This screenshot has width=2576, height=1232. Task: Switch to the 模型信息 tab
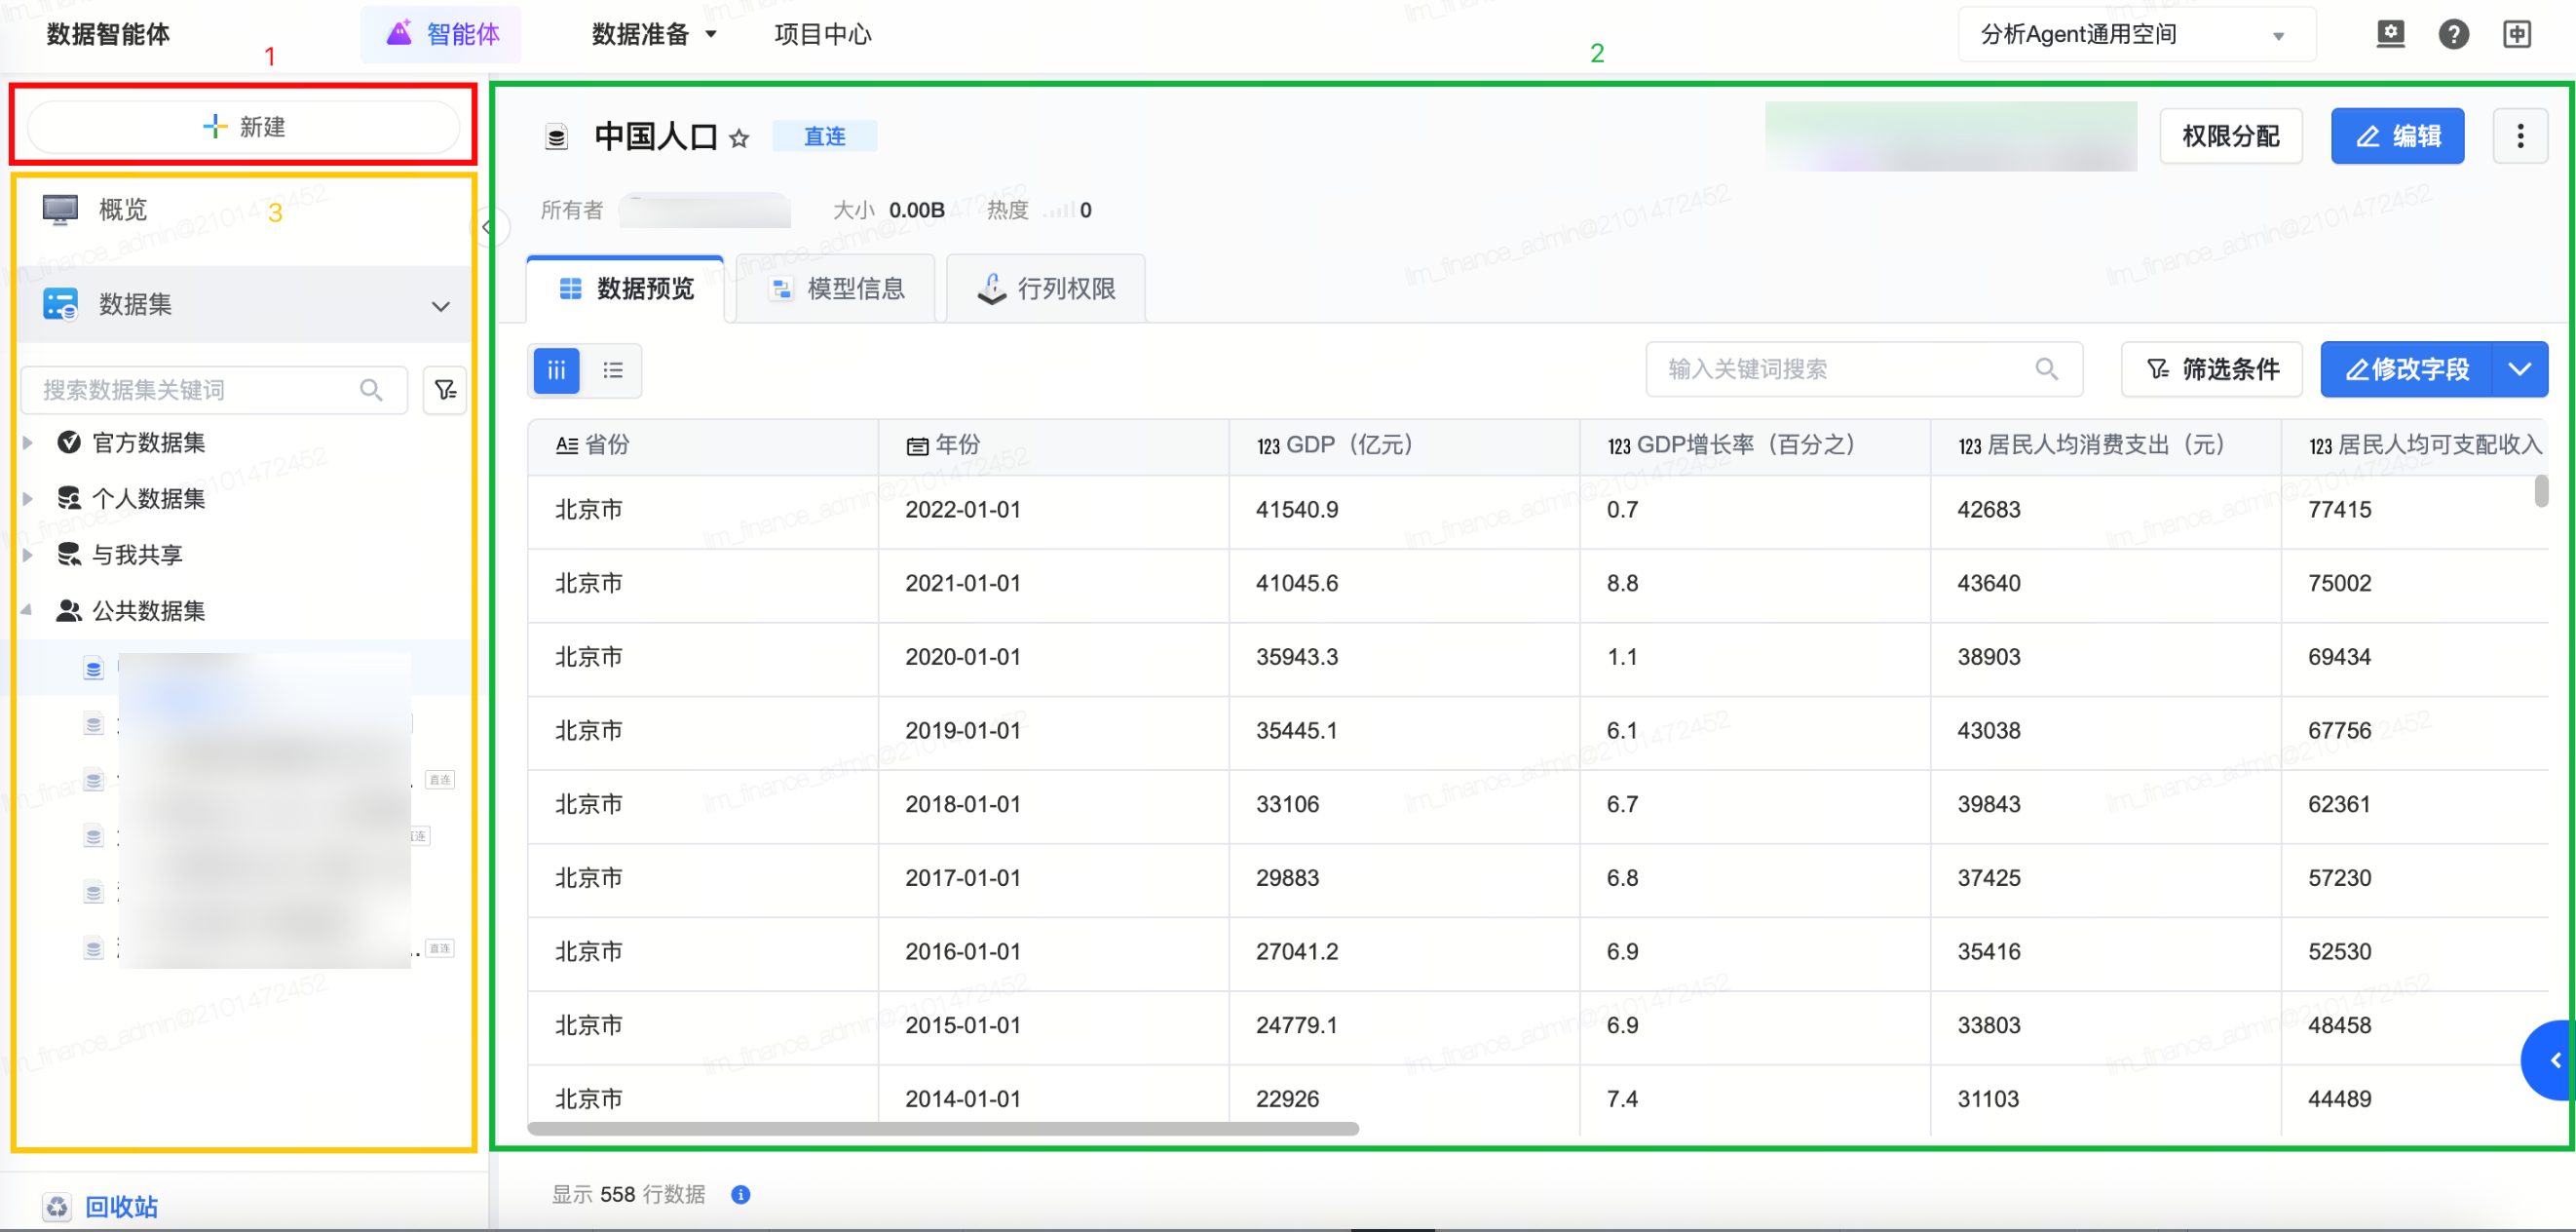(836, 289)
